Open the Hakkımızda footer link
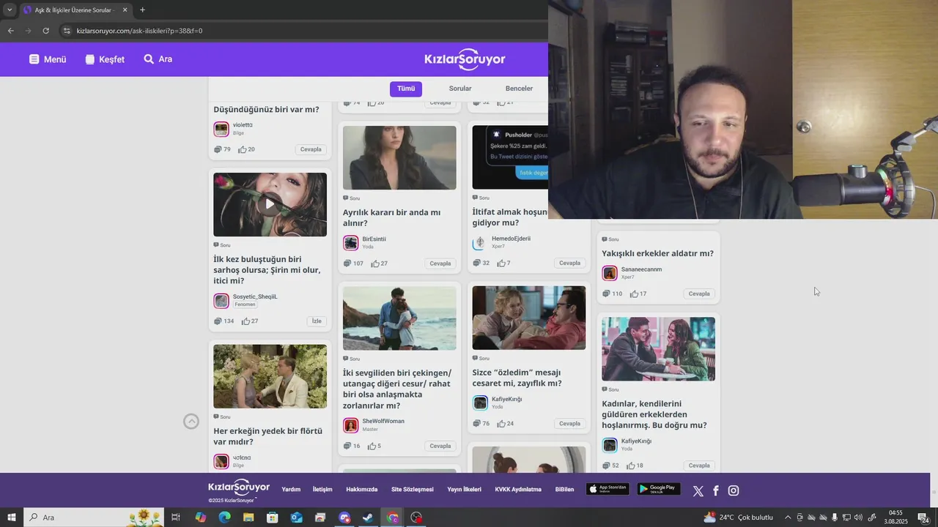Viewport: 938px width, 527px height. click(x=362, y=490)
